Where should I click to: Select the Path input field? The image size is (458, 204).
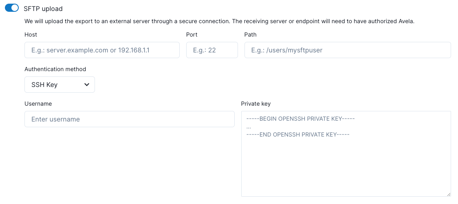(347, 50)
